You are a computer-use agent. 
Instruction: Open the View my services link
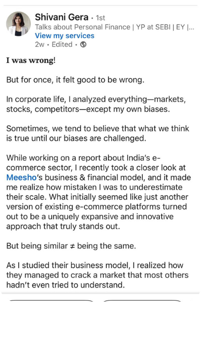(65, 36)
